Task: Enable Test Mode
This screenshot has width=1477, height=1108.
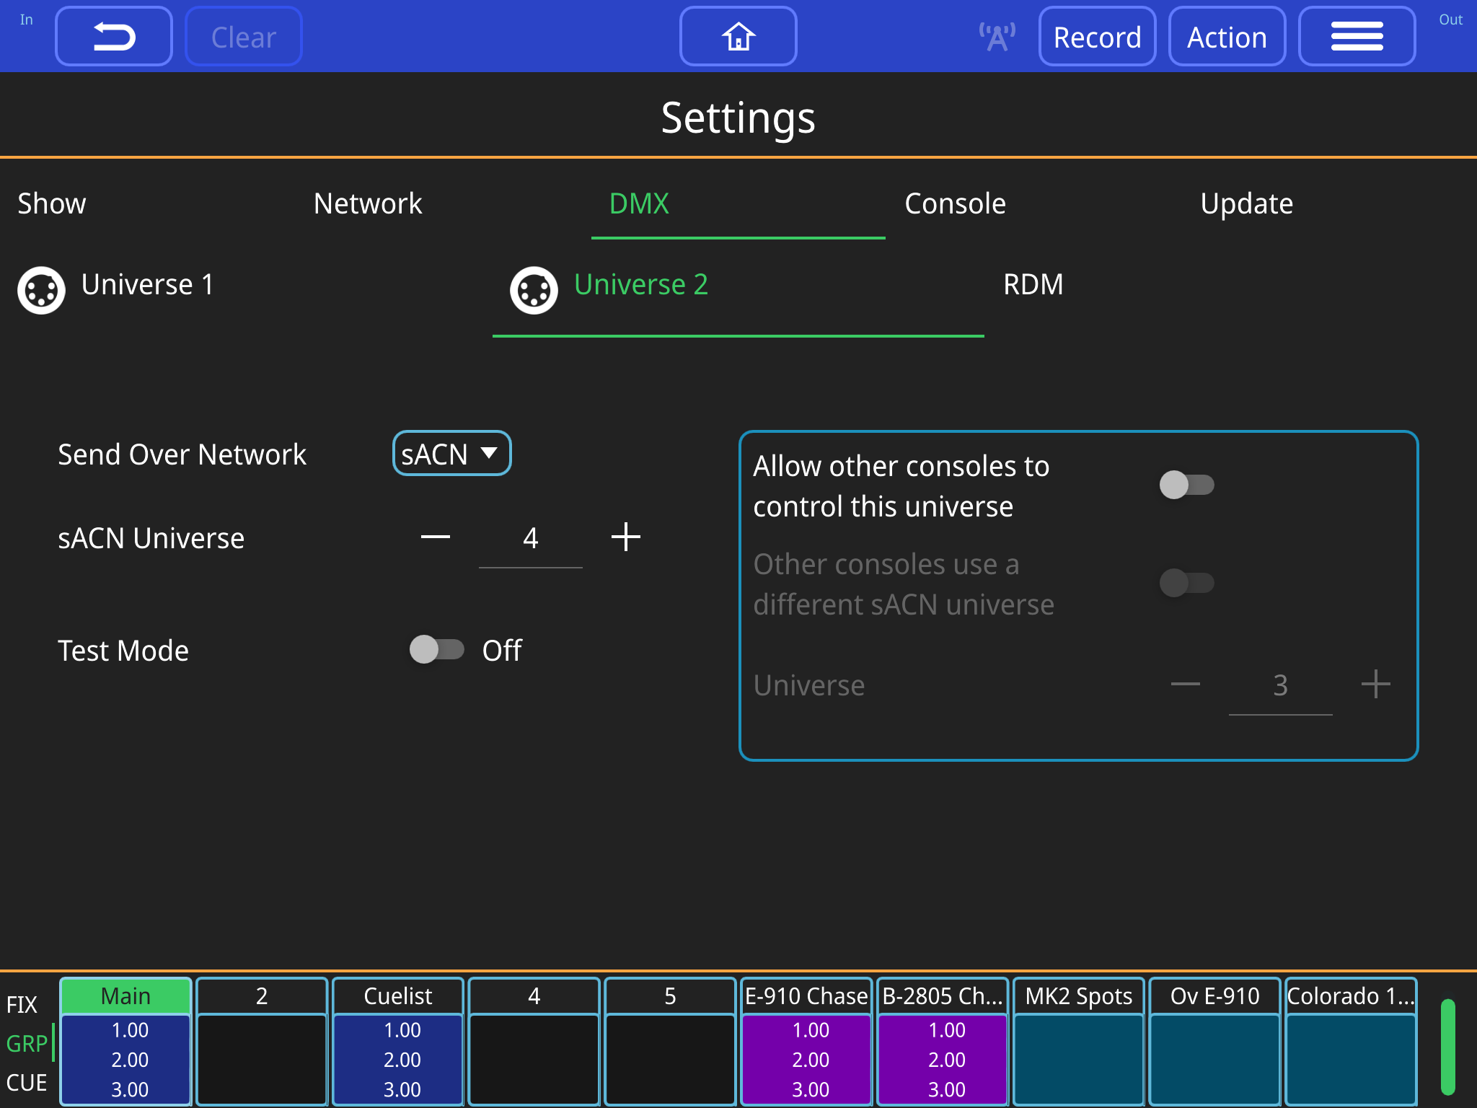Action: tap(438, 650)
